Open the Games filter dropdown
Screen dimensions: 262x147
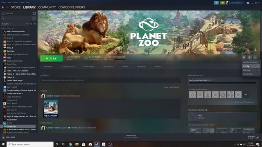click(x=15, y=24)
